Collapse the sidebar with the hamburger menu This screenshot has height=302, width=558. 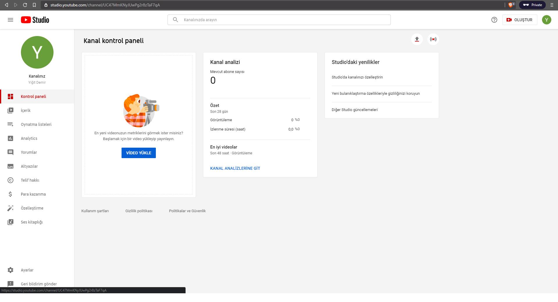10,20
